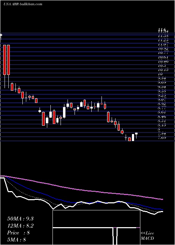The height and width of the screenshot is (245, 175).
Task: Click the 10.15 price axis label
Action: point(163,70)
